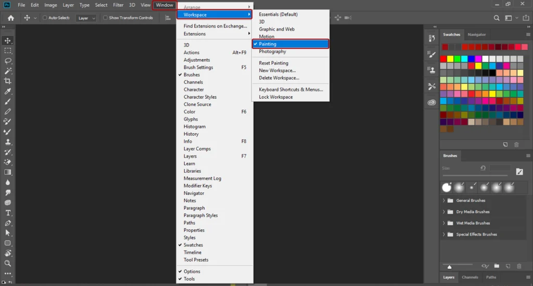Switch to the Navigator tab
The image size is (533, 286).
tap(477, 34)
